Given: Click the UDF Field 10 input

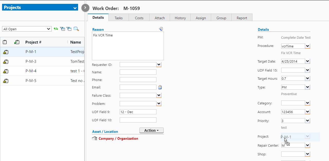Looking at the screenshot, I should pos(138,120).
